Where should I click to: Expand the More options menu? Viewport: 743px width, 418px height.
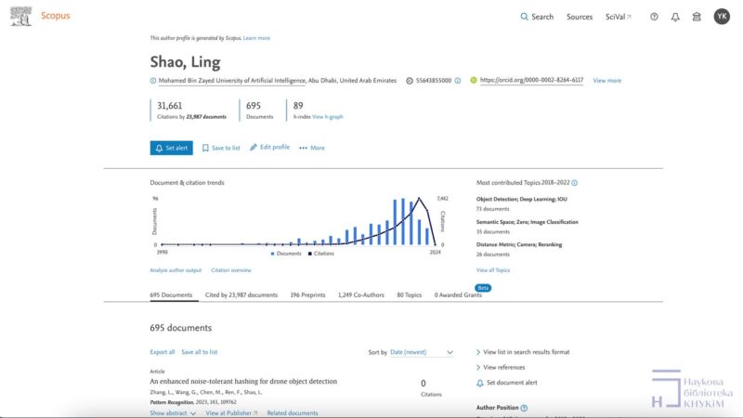pos(312,148)
